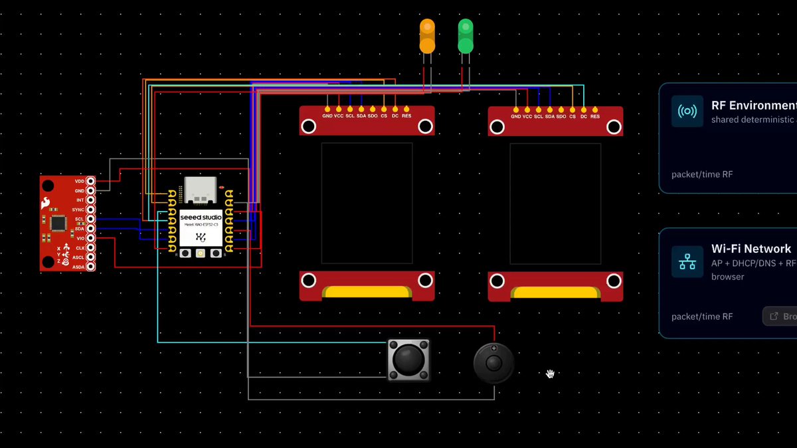
Task: Click the yellow ribbon connector of the left OLED
Action: coord(367,291)
